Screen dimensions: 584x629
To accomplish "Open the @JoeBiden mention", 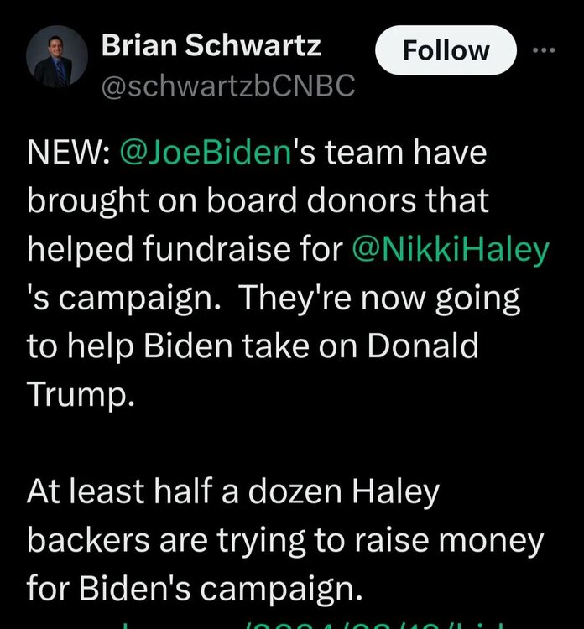I will 205,156.
